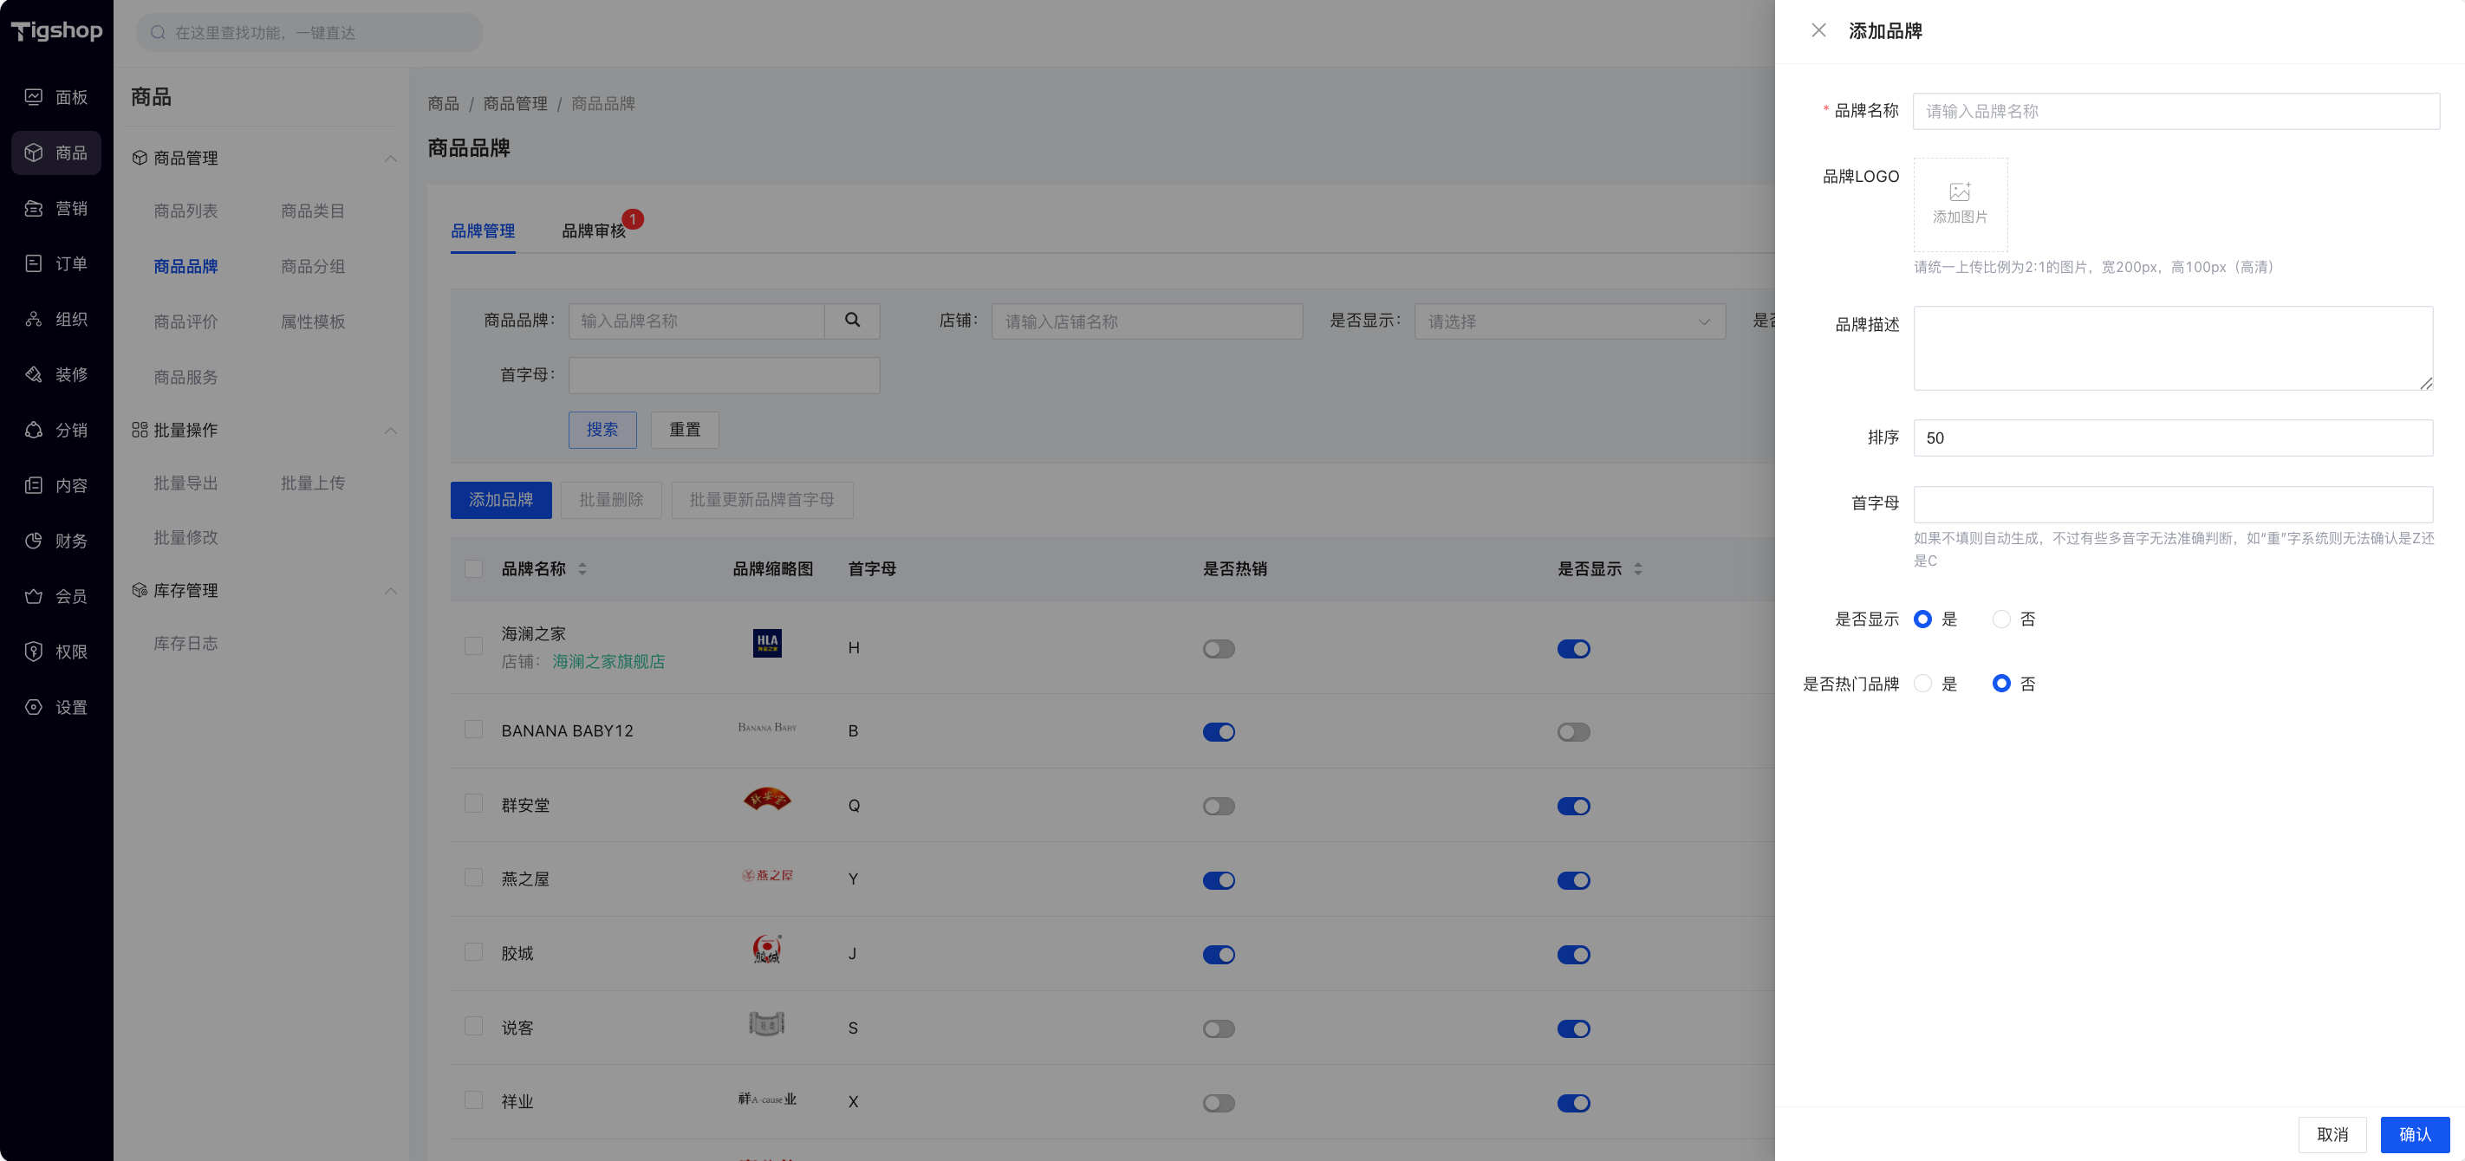Screen dimensions: 2465x1161
Task: Open 库存日志 in the submenu
Action: 185,643
